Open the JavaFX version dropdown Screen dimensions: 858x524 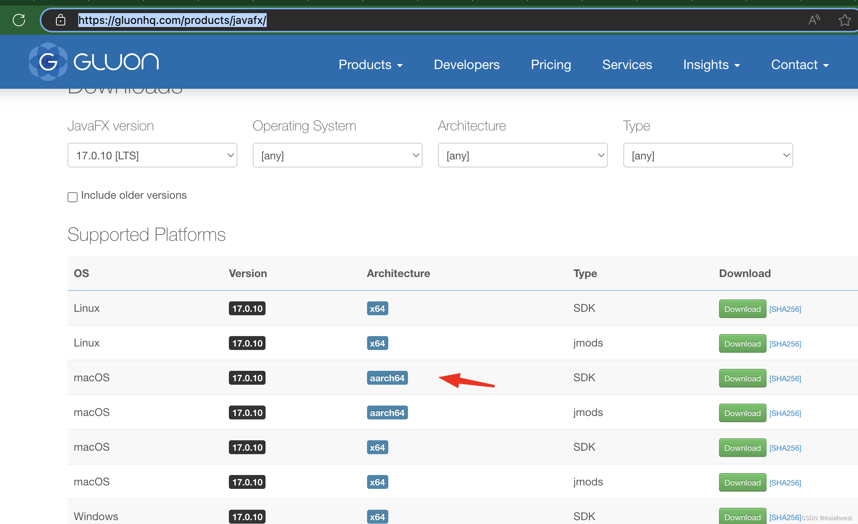pyautogui.click(x=152, y=155)
